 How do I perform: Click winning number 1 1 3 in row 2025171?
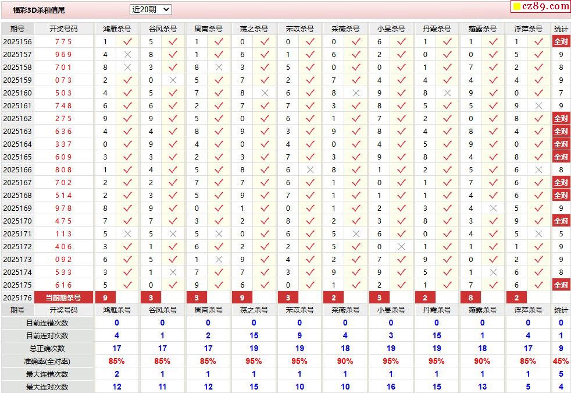point(63,234)
